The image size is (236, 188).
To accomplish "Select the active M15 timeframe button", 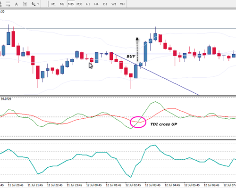I will click(x=71, y=4).
